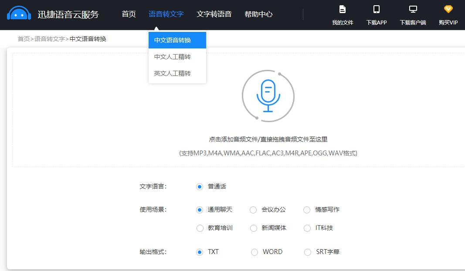Choose WORD as output format
Screen dimensions: 465x271
coord(254,252)
